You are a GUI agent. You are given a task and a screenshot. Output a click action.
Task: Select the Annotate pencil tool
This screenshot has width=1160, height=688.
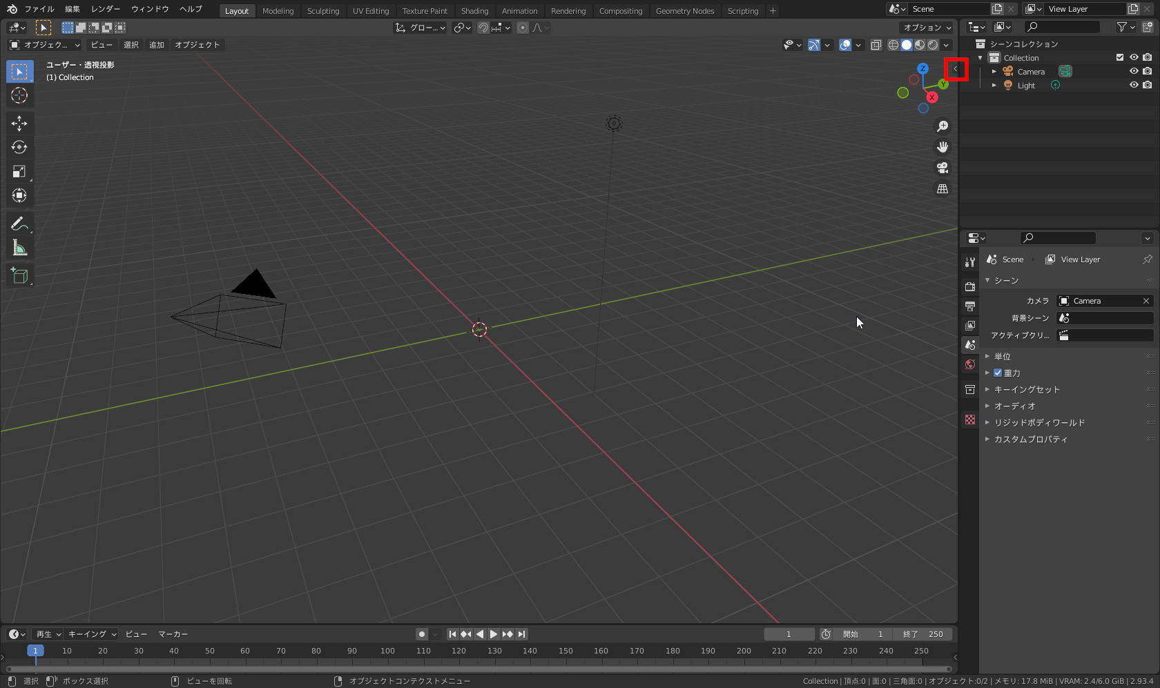(19, 224)
